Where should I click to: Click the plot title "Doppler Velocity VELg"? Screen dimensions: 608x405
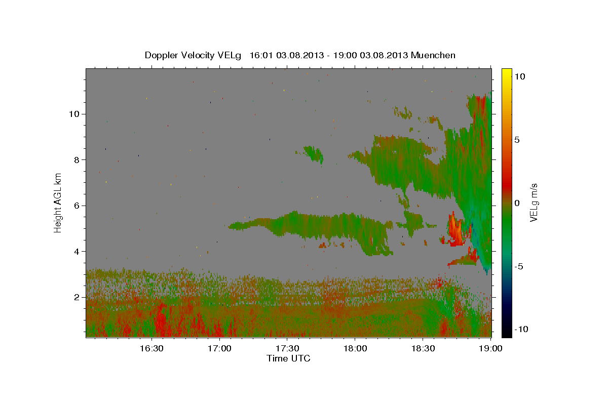[x=194, y=55]
